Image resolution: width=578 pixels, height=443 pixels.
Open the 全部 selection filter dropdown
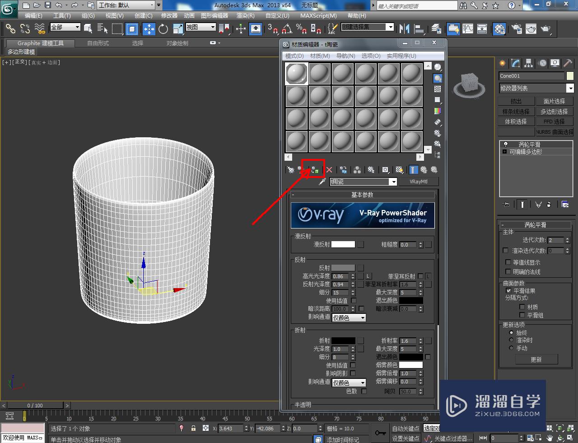tap(65, 27)
